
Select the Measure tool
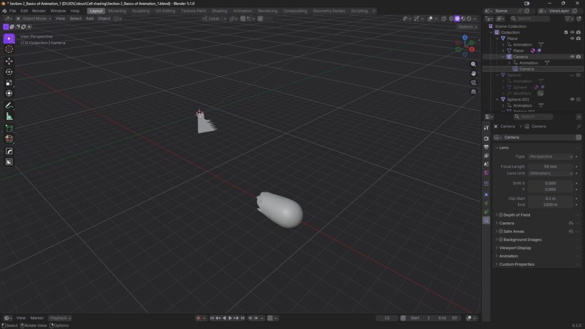click(9, 117)
